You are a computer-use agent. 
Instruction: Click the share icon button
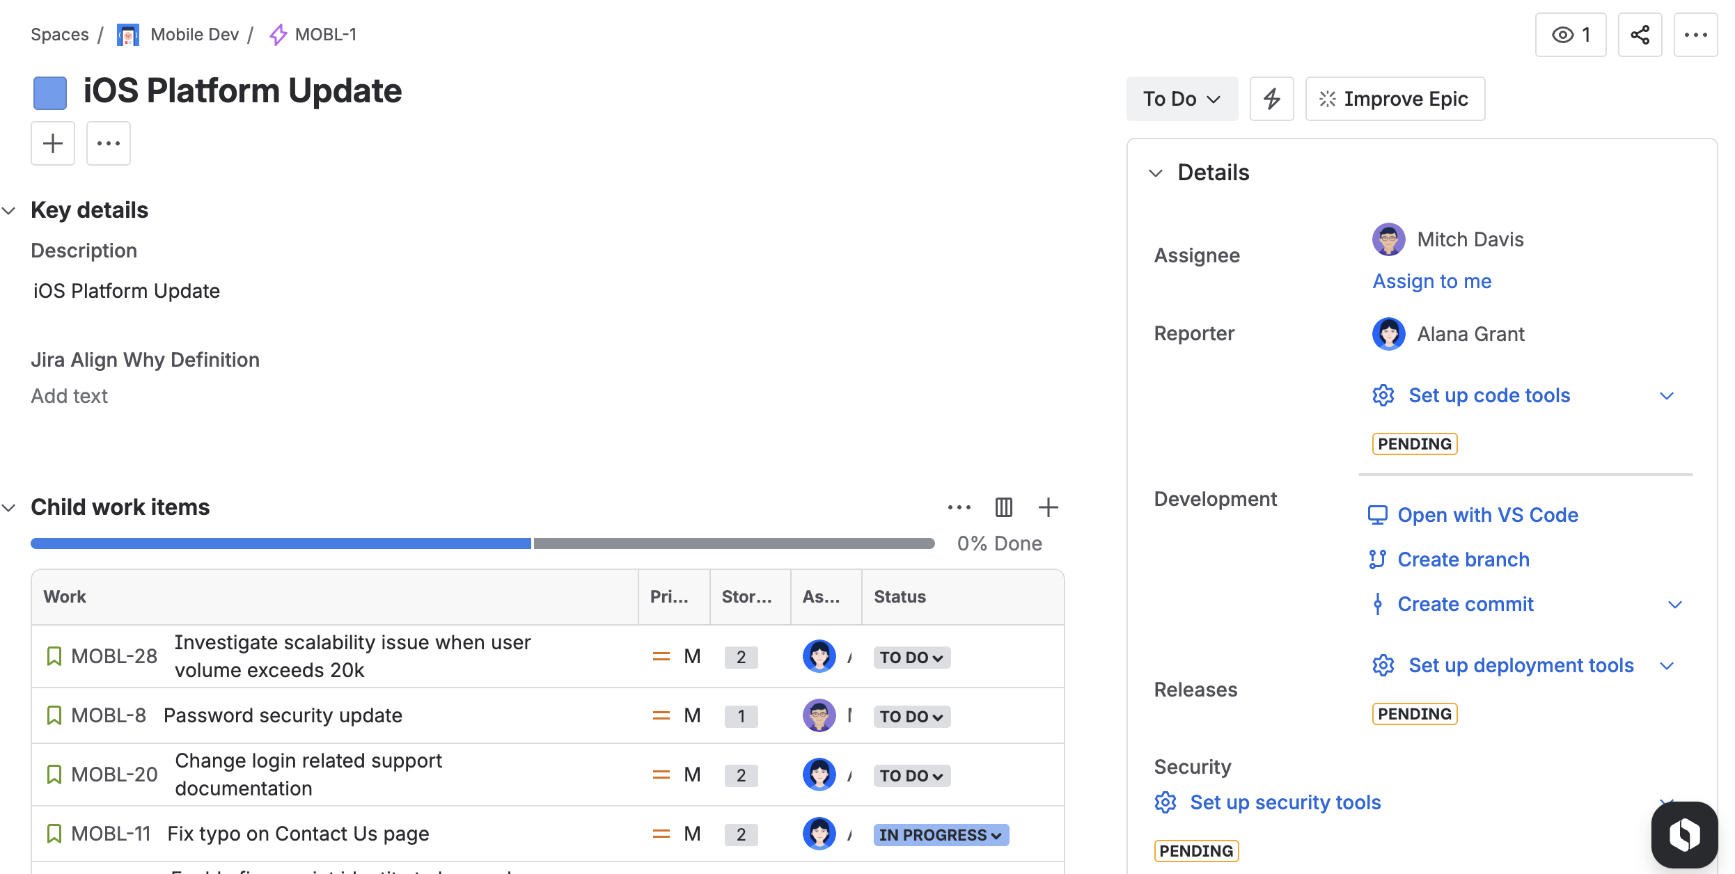(x=1640, y=35)
